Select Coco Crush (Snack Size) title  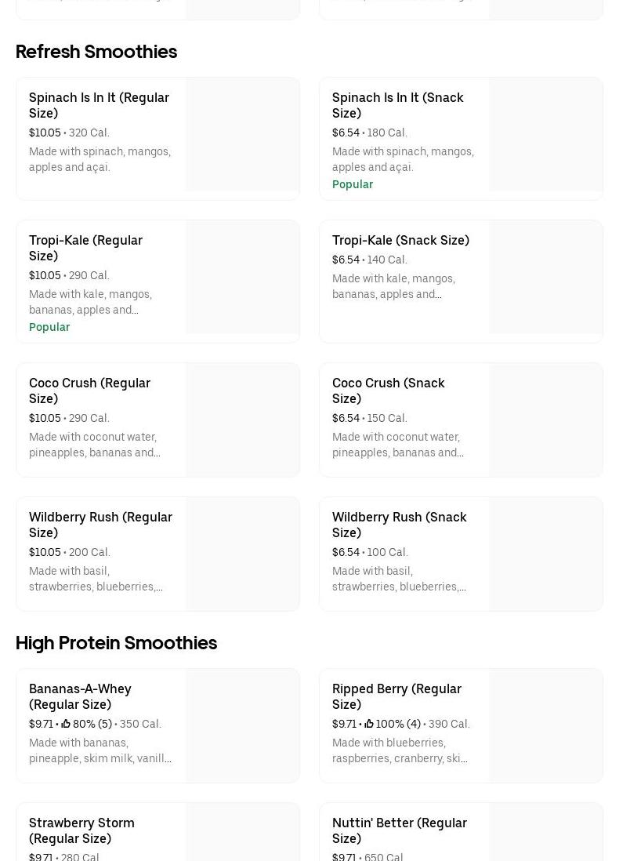coord(388,391)
